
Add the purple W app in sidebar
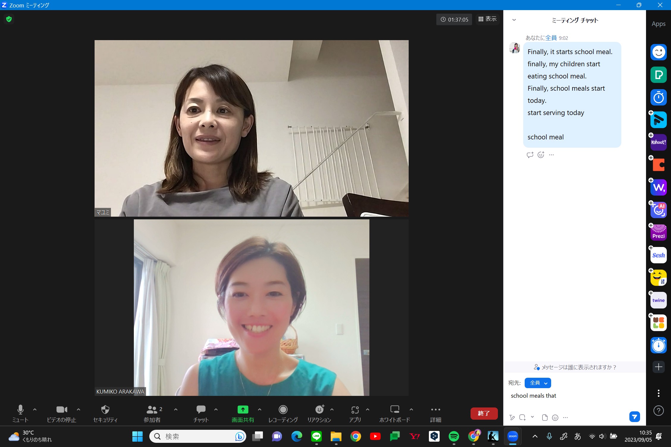tap(659, 188)
